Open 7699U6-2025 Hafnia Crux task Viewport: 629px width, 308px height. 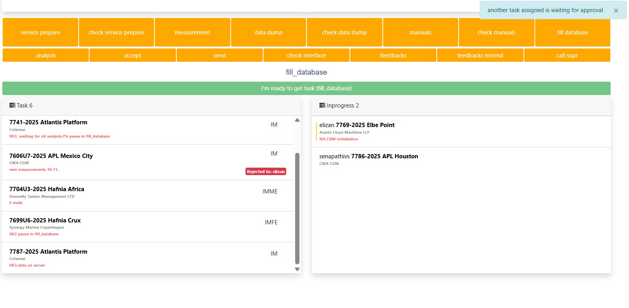[x=45, y=220]
